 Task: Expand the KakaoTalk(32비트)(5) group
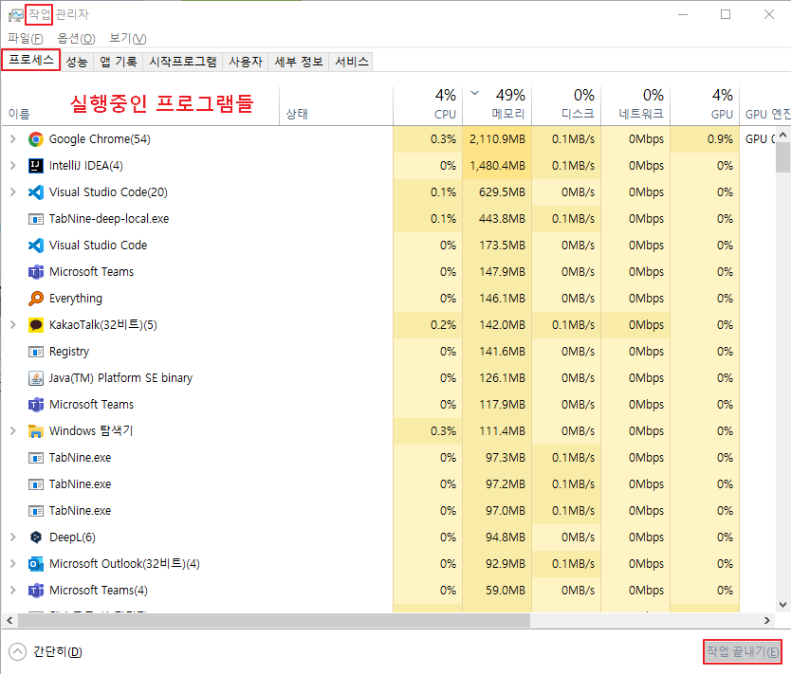tap(13, 325)
